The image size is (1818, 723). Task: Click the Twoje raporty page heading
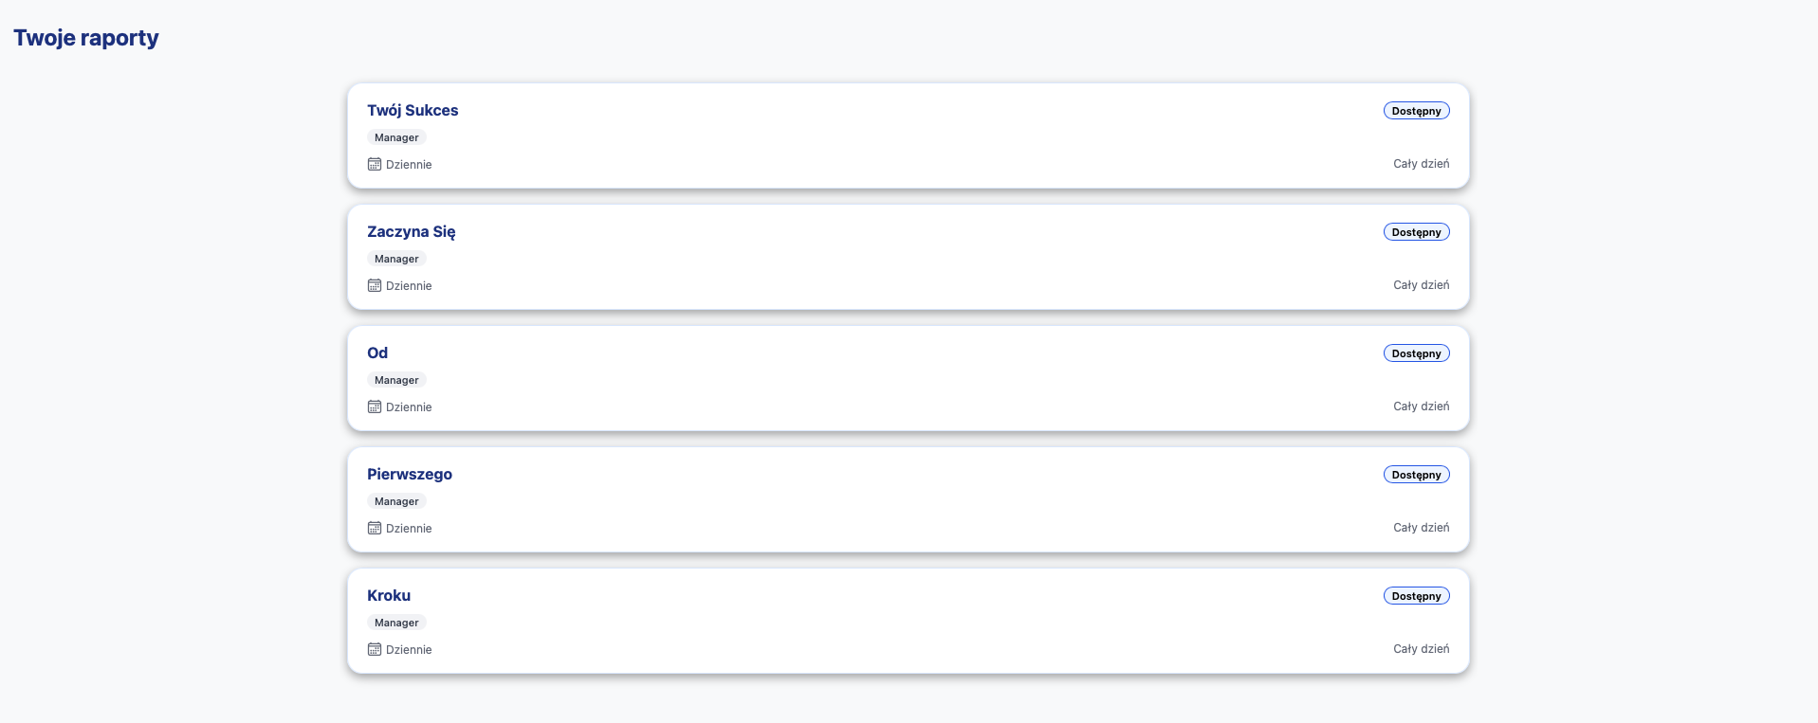86,38
